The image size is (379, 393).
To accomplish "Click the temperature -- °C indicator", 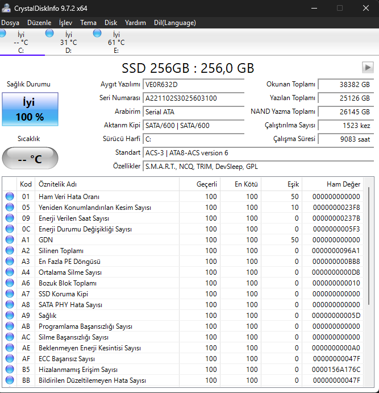I will (x=30, y=159).
